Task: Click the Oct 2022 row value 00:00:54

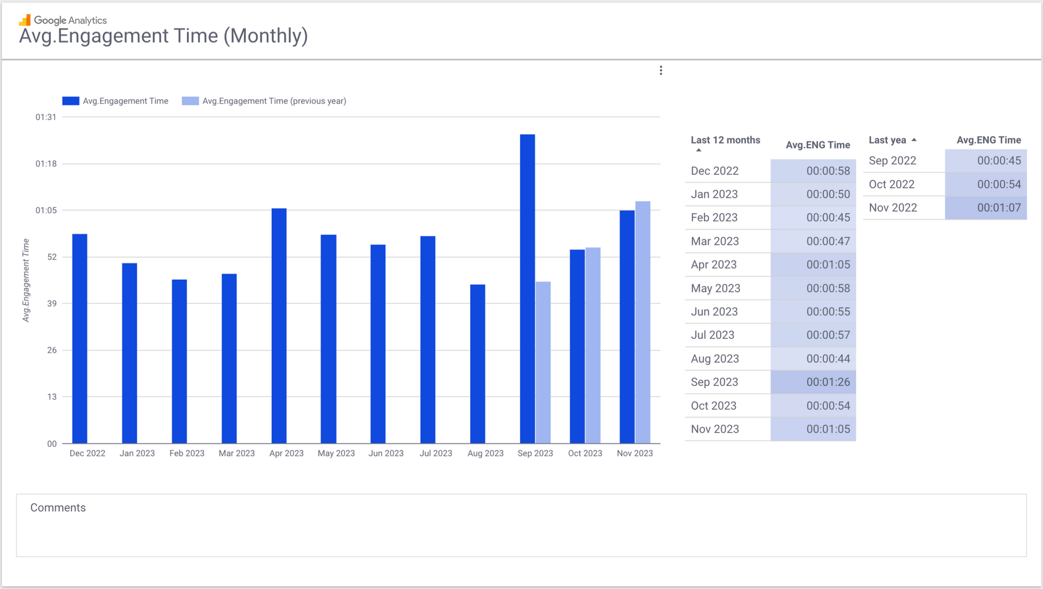Action: [x=999, y=184]
